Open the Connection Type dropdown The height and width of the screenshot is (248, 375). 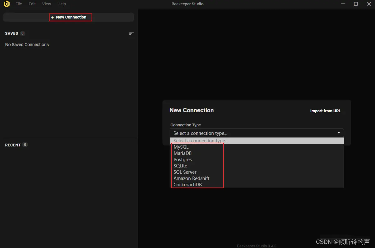[x=256, y=133]
